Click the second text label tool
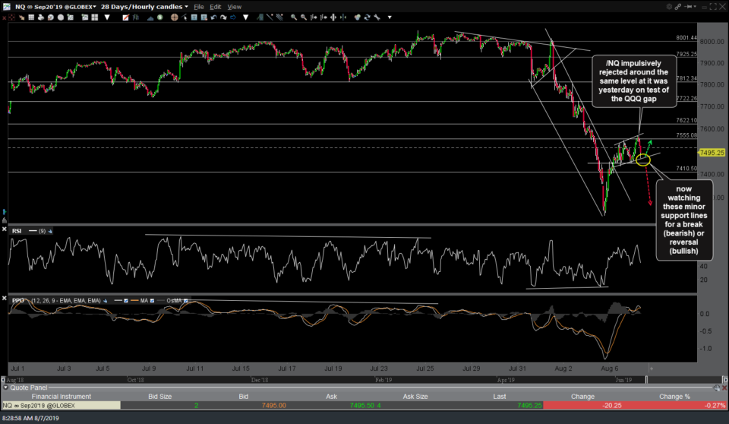 (204, 17)
